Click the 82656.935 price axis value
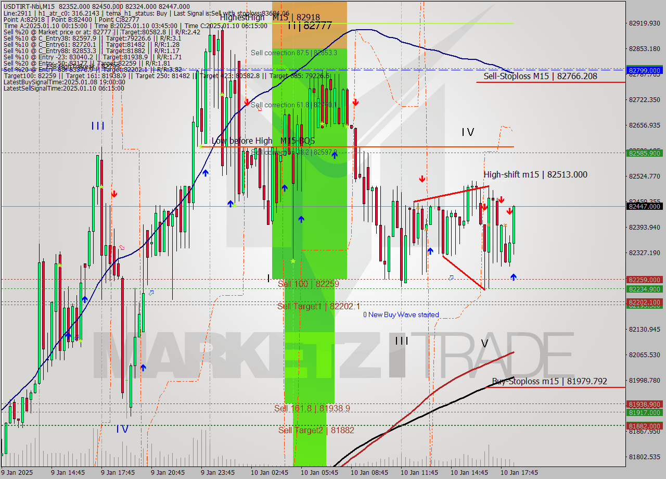The width and height of the screenshot is (666, 479). 645,125
